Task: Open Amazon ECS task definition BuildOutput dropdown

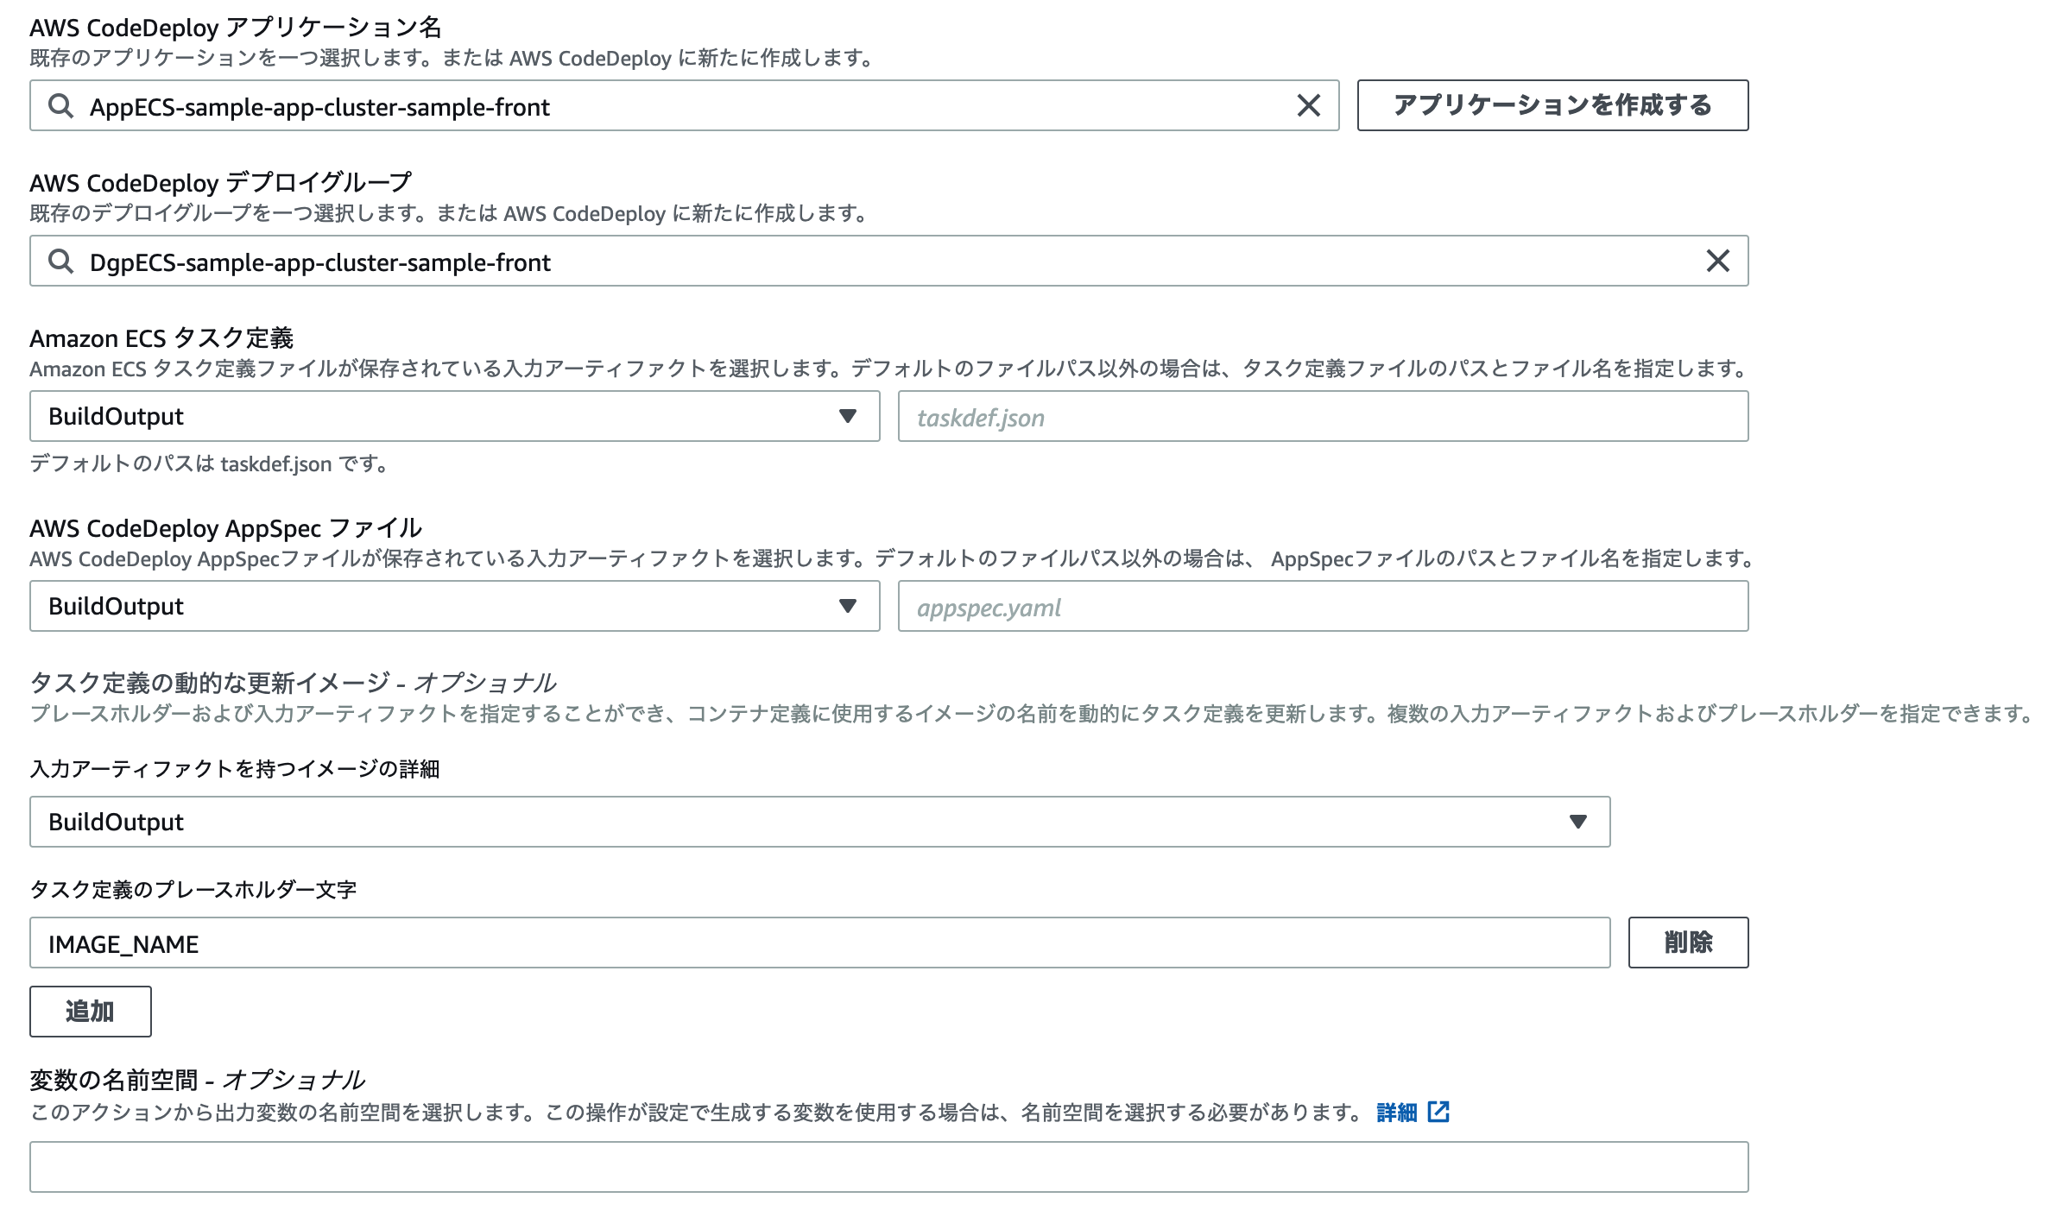Action: click(x=455, y=416)
